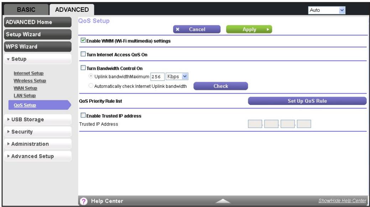Click Show/Hide Help Center link
370x207 pixels.
click(x=342, y=201)
